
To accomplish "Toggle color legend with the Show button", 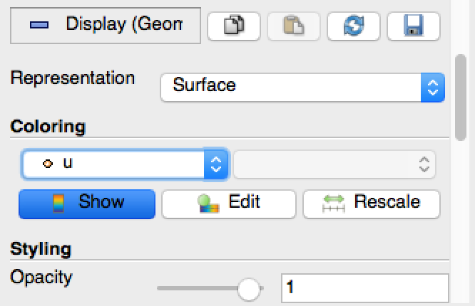I will pyautogui.click(x=86, y=203).
